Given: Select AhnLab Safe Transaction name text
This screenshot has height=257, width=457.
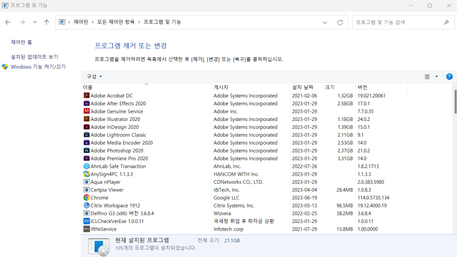Looking at the screenshot, I should (x=118, y=166).
